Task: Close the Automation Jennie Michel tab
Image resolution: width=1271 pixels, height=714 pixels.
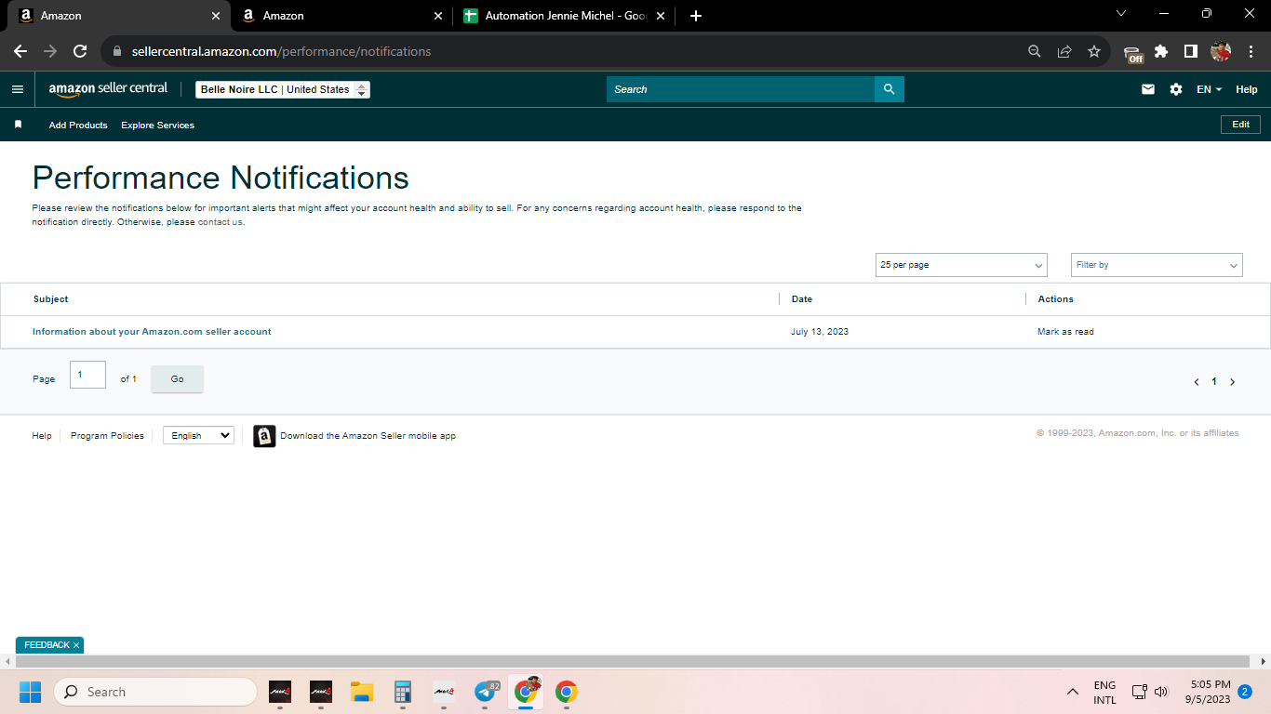Action: pyautogui.click(x=661, y=16)
